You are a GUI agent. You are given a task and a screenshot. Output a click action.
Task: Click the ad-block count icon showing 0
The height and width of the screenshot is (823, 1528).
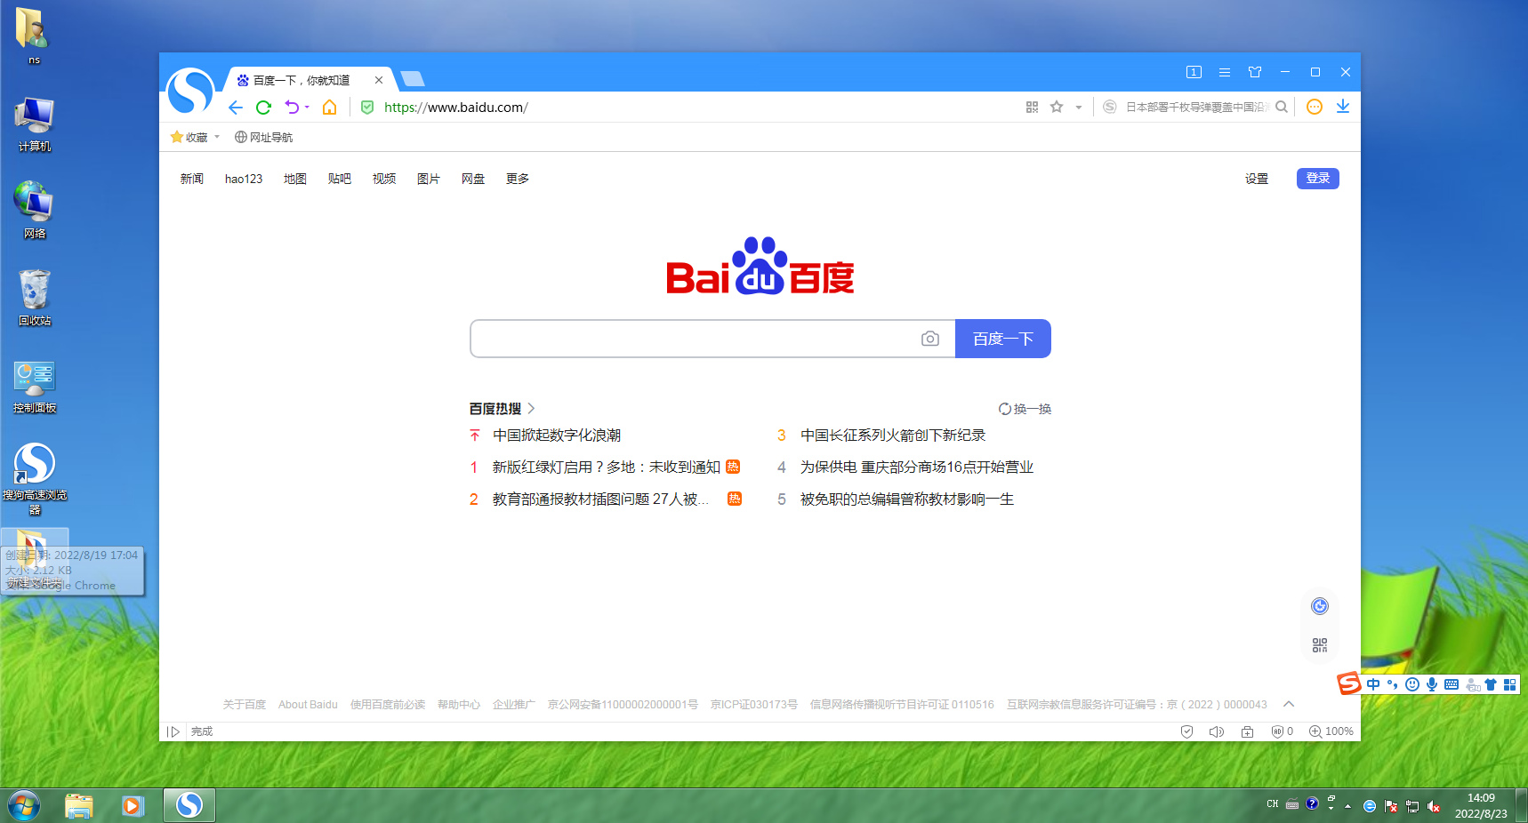(1282, 731)
